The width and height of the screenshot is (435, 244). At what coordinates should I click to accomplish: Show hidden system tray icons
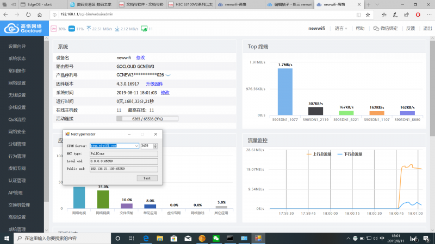(x=348, y=238)
